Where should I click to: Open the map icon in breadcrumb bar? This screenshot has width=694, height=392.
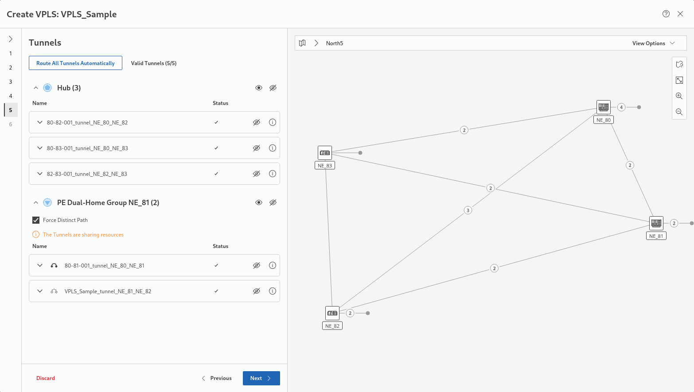[x=302, y=43]
